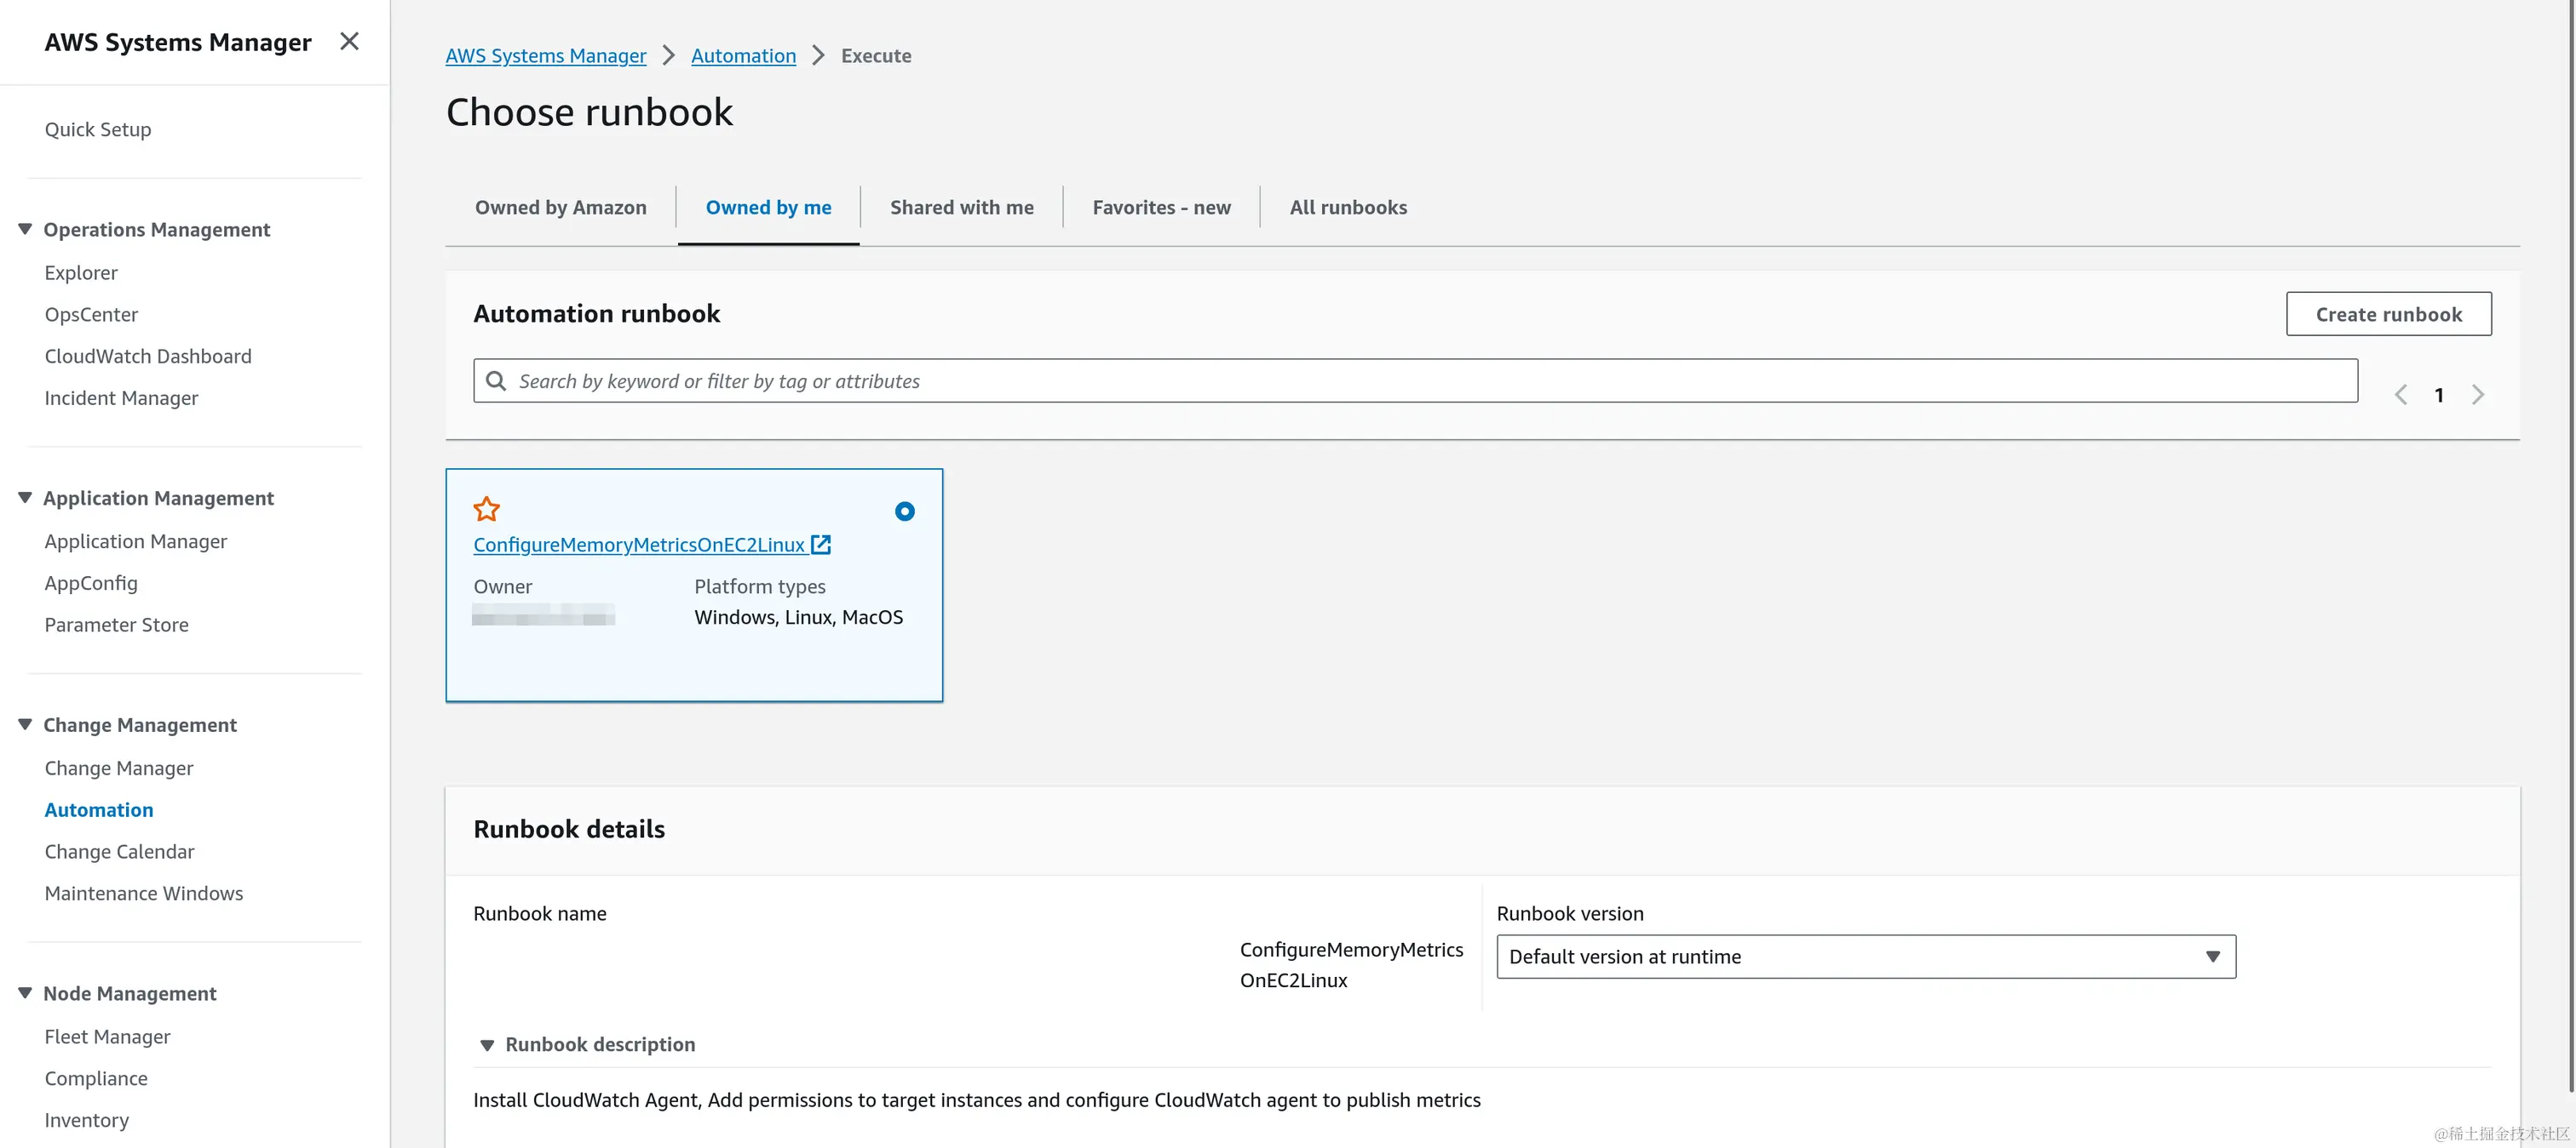This screenshot has height=1148, width=2576.
Task: Switch to Owned by Amazon tab
Action: click(x=560, y=208)
